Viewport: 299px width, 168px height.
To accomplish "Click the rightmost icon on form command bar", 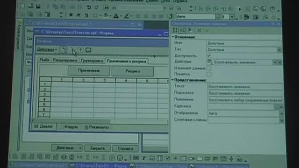I will (88, 50).
